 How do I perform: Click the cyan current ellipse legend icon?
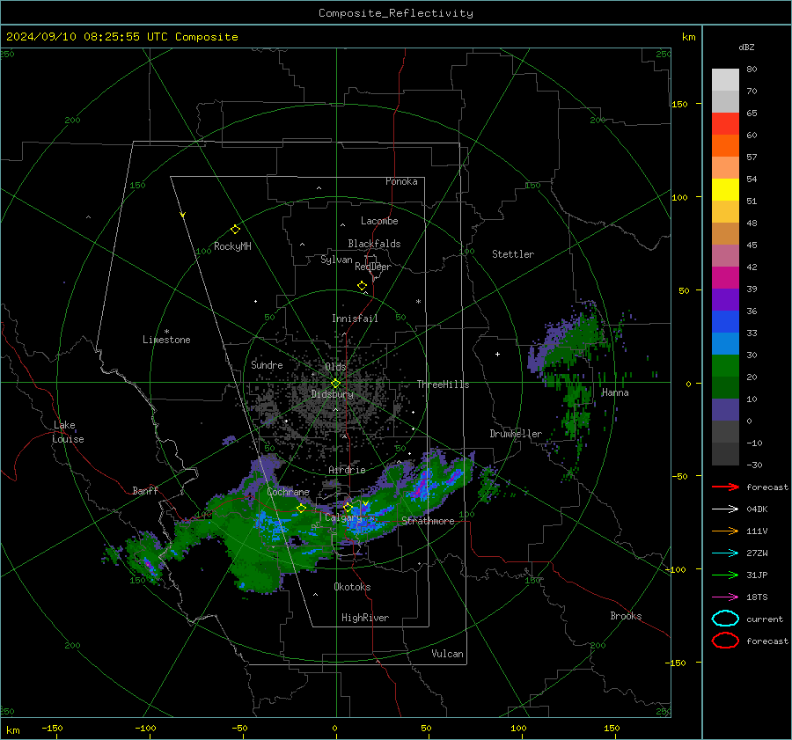click(x=725, y=619)
